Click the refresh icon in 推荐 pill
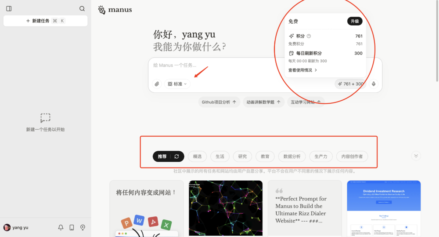439x237 pixels. tap(176, 156)
